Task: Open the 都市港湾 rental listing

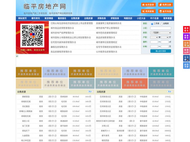Action: point(105,136)
